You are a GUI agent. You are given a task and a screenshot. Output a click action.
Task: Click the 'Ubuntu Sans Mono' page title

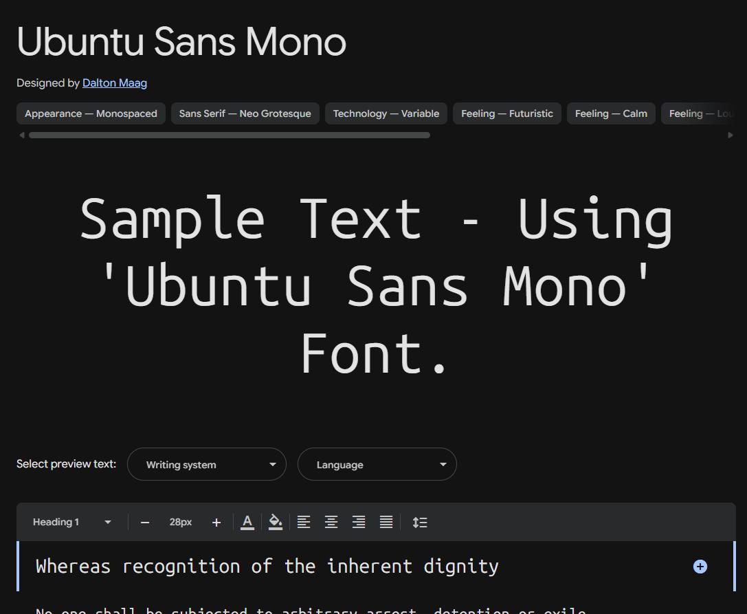coord(181,42)
